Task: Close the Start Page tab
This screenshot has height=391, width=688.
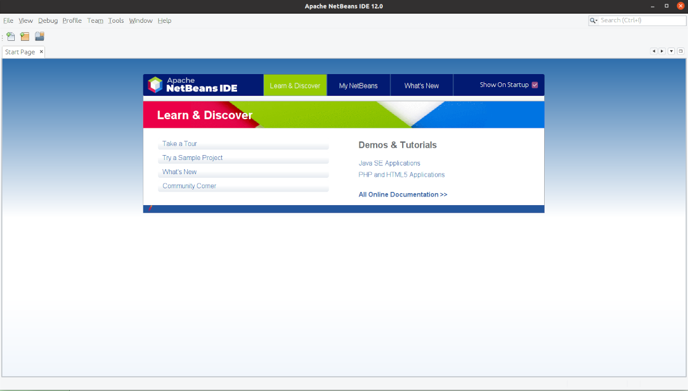Action: [41, 52]
